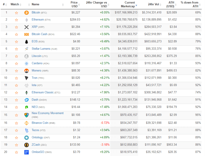Star Monero in the Watch column
Screen dimensions: 205x156
16,71
